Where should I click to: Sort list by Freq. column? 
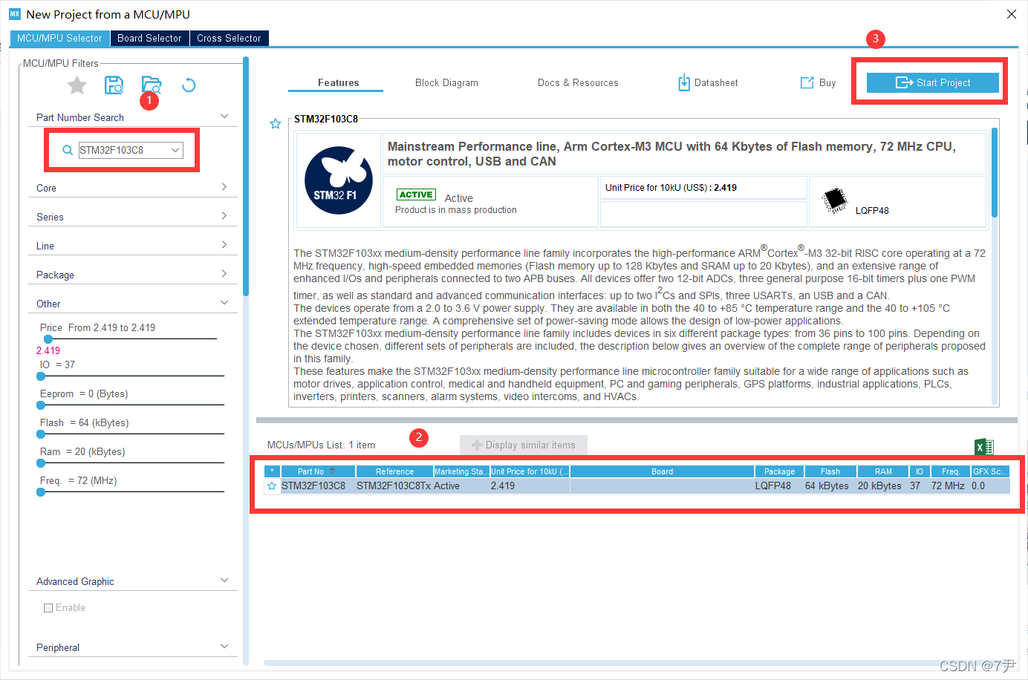point(951,471)
